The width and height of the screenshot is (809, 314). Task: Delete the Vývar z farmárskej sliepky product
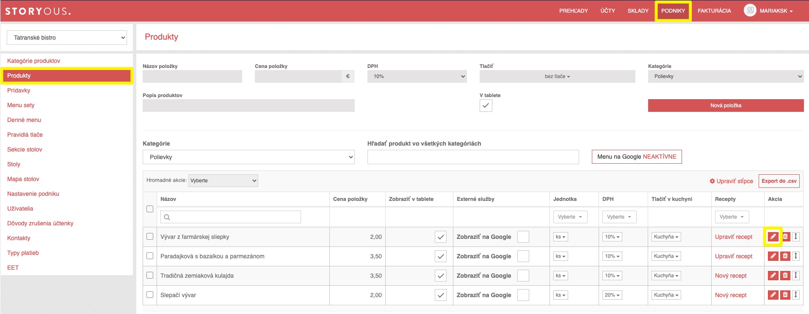point(785,236)
